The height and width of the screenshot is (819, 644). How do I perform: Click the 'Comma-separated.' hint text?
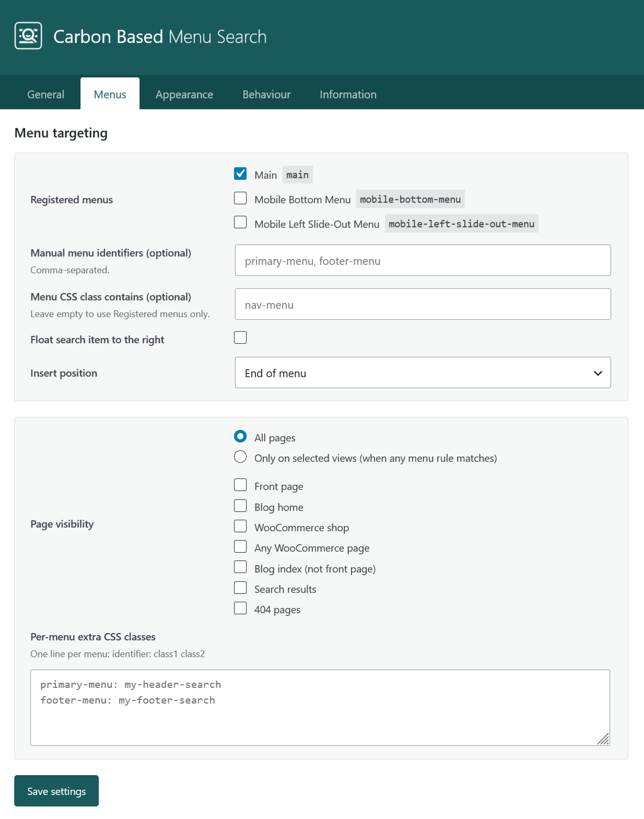[x=70, y=270]
